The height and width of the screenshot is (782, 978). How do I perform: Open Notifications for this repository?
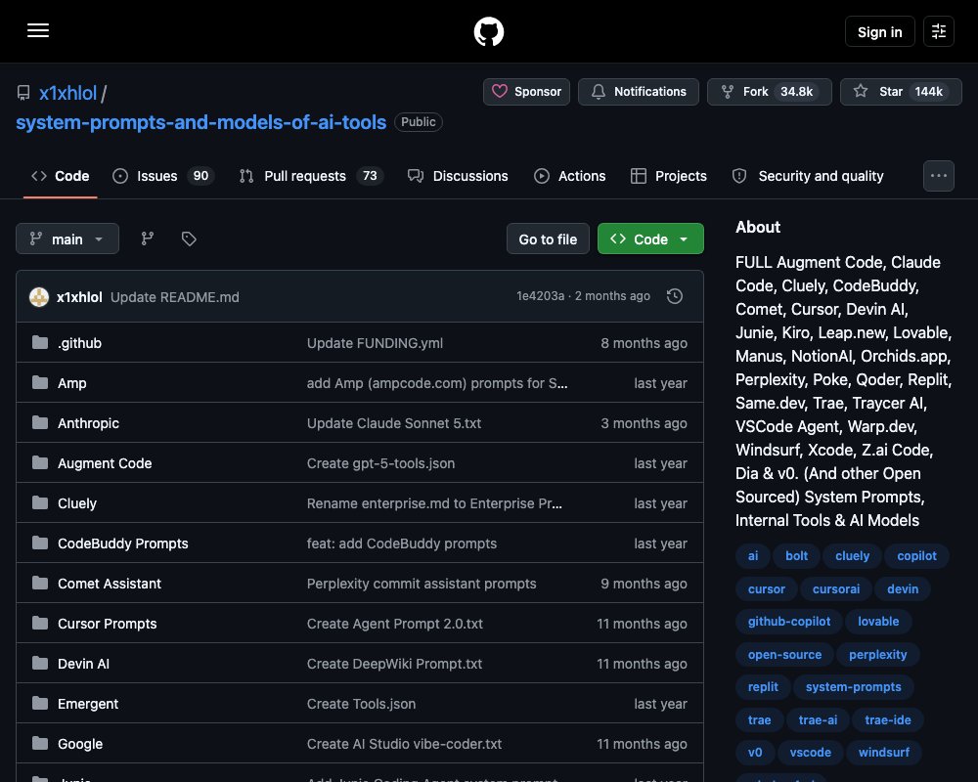638,92
